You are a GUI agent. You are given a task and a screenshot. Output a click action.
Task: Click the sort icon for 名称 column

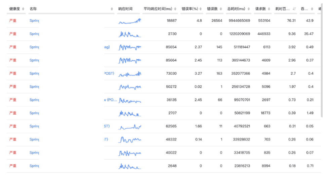(112, 9)
